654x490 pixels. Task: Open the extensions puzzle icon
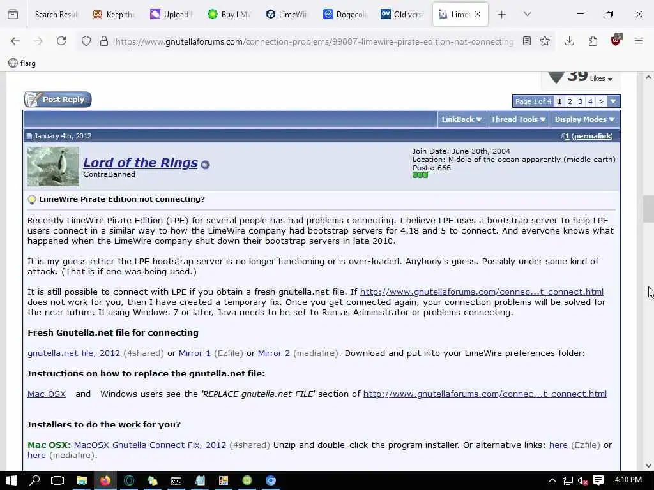593,41
